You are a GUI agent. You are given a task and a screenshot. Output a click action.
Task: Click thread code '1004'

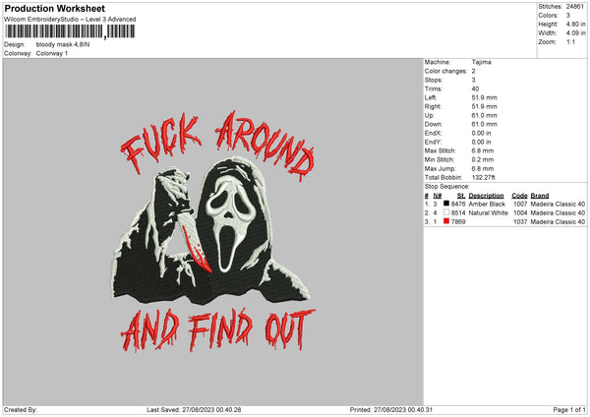(520, 213)
